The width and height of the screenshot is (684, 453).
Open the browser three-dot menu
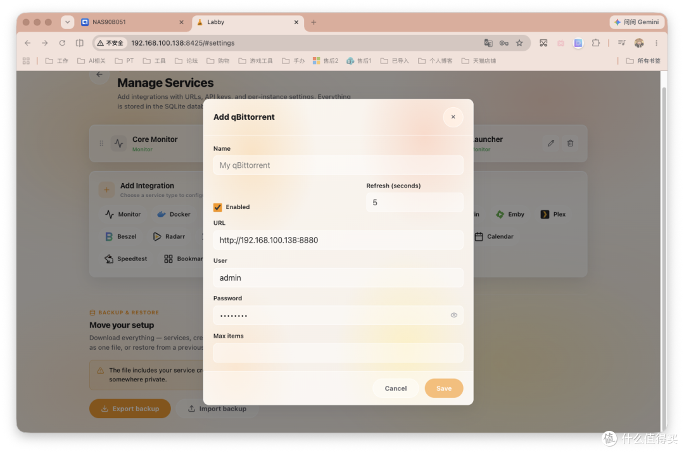tap(656, 43)
